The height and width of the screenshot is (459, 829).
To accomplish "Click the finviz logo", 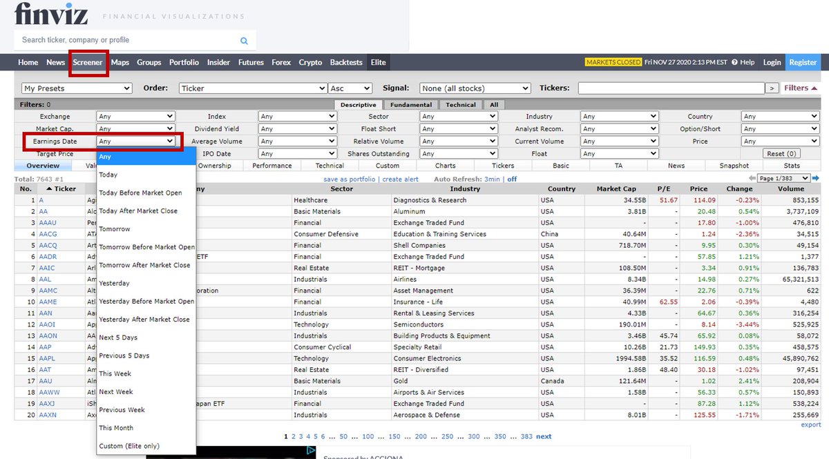I will tap(50, 14).
